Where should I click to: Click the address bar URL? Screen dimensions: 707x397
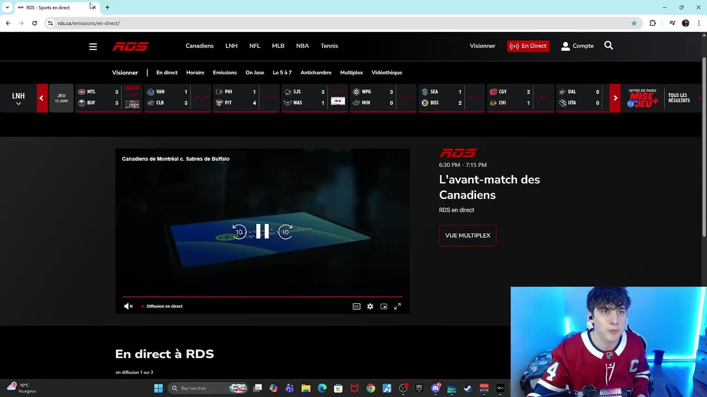[88, 23]
